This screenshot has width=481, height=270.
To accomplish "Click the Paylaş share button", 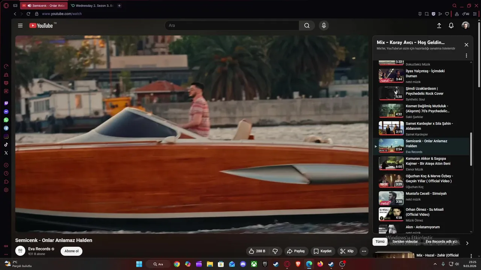I will point(296,251).
